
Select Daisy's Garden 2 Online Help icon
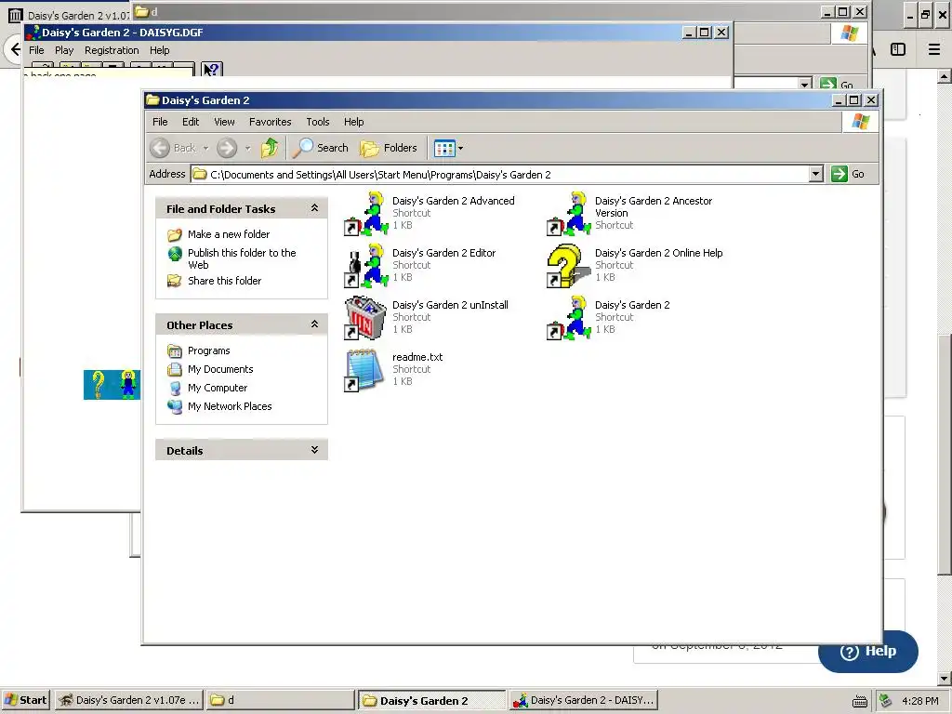pyautogui.click(x=569, y=265)
